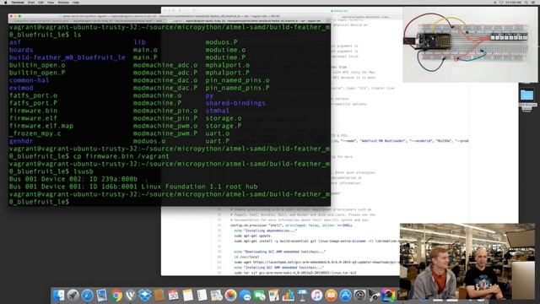540x304 pixels.
Task: Launch Google Chrome from the dock
Action: point(116,296)
